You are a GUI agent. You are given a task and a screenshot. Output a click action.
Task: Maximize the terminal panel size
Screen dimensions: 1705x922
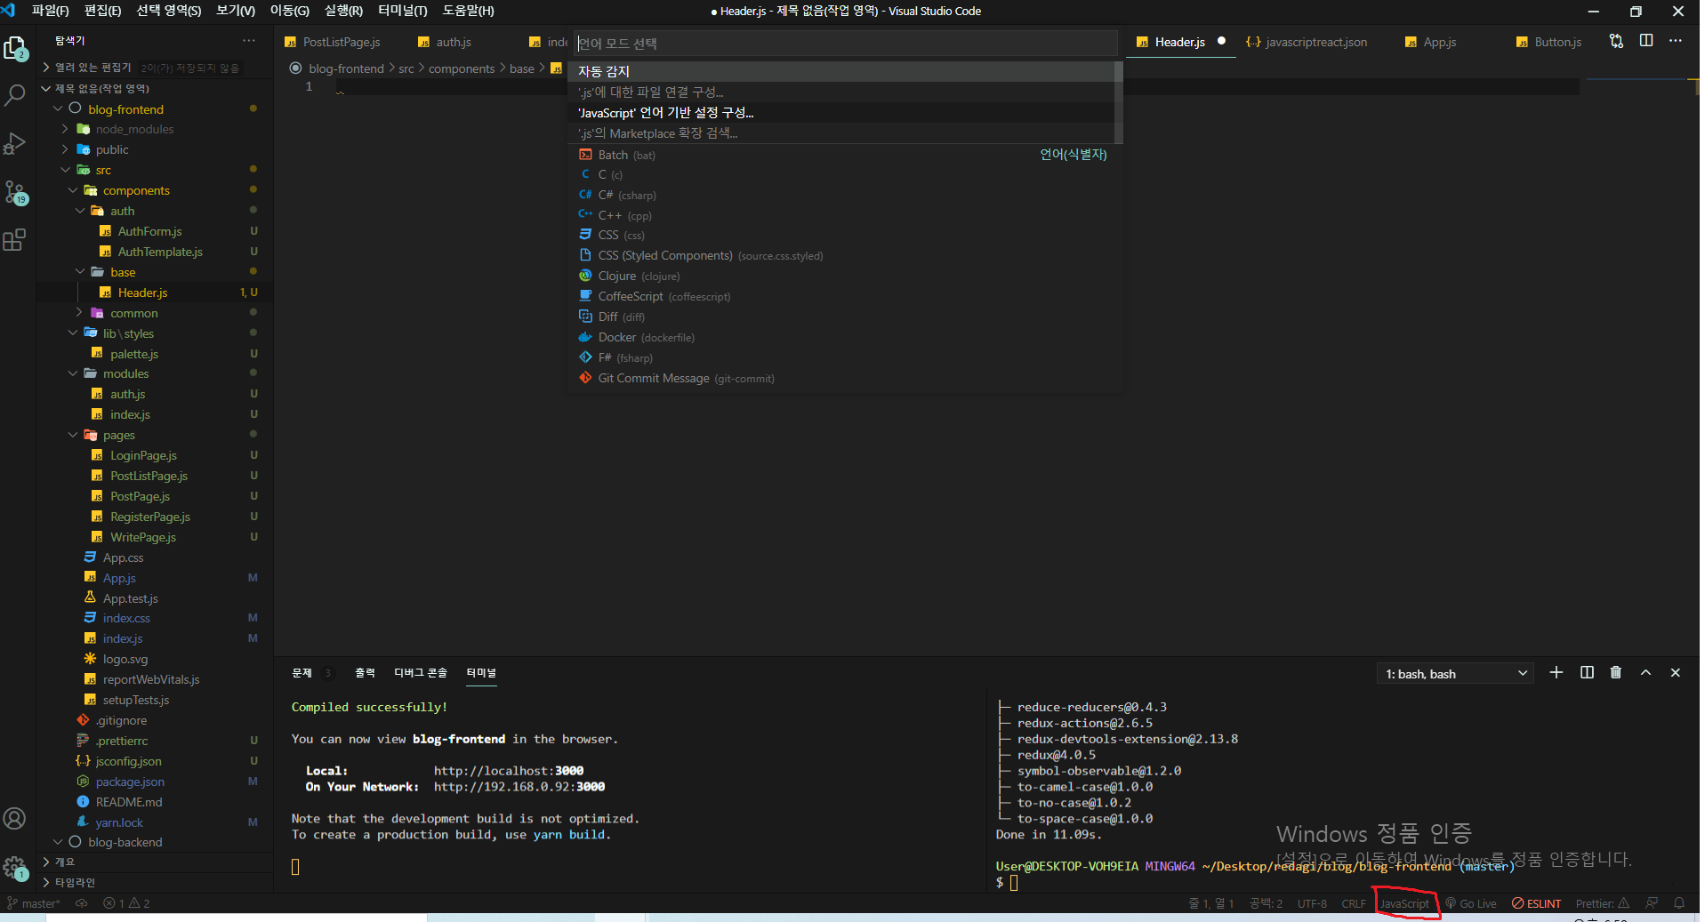click(1646, 673)
